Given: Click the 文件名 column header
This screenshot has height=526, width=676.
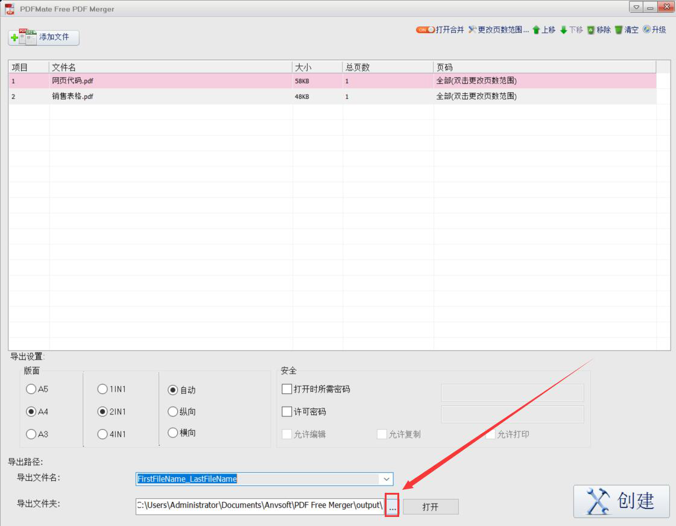Looking at the screenshot, I should click(x=171, y=67).
